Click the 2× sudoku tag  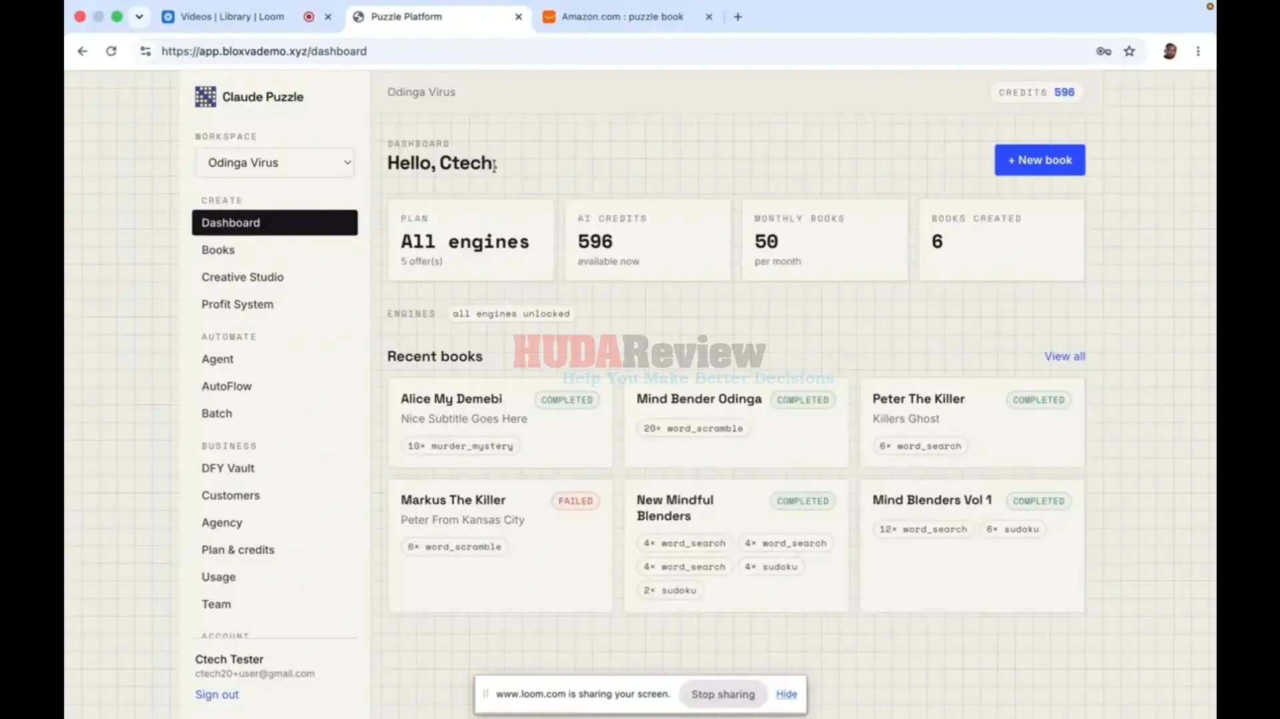pyautogui.click(x=670, y=590)
